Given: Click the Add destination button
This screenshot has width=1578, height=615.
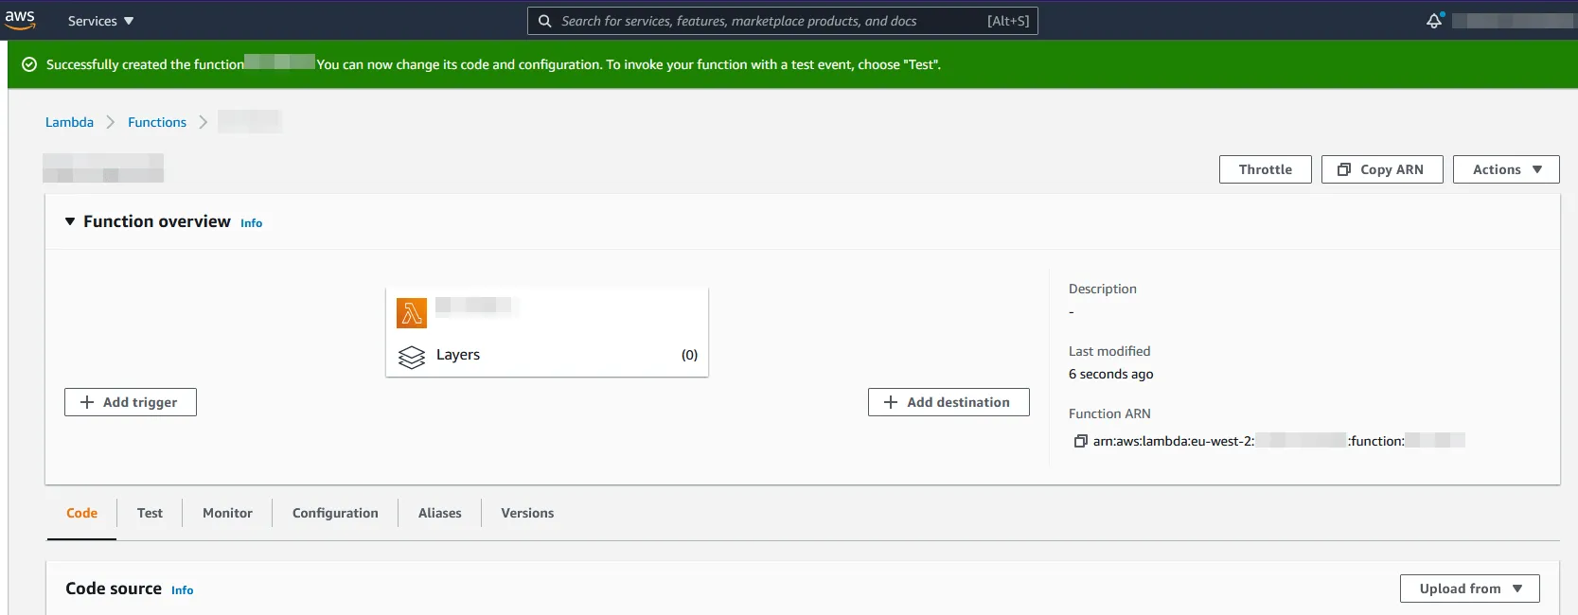Looking at the screenshot, I should coord(949,402).
